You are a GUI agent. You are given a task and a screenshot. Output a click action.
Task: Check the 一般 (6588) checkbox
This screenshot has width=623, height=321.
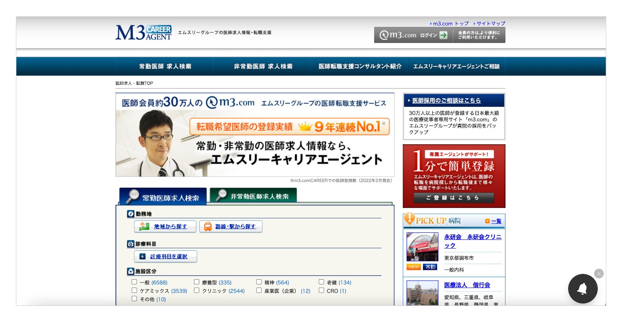134,282
